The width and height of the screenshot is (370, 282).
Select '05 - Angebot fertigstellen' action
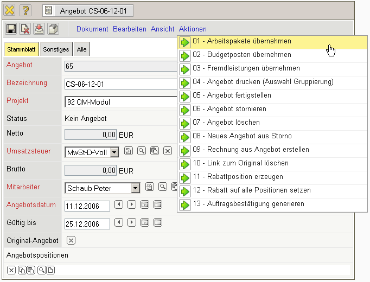[x=239, y=95]
